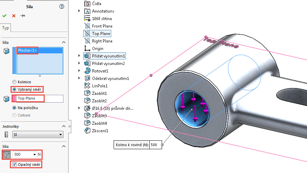Expand the Přidat vysunutím1 tree node
Image resolution: width=307 pixels, height=173 pixels.
pyautogui.click(x=79, y=56)
